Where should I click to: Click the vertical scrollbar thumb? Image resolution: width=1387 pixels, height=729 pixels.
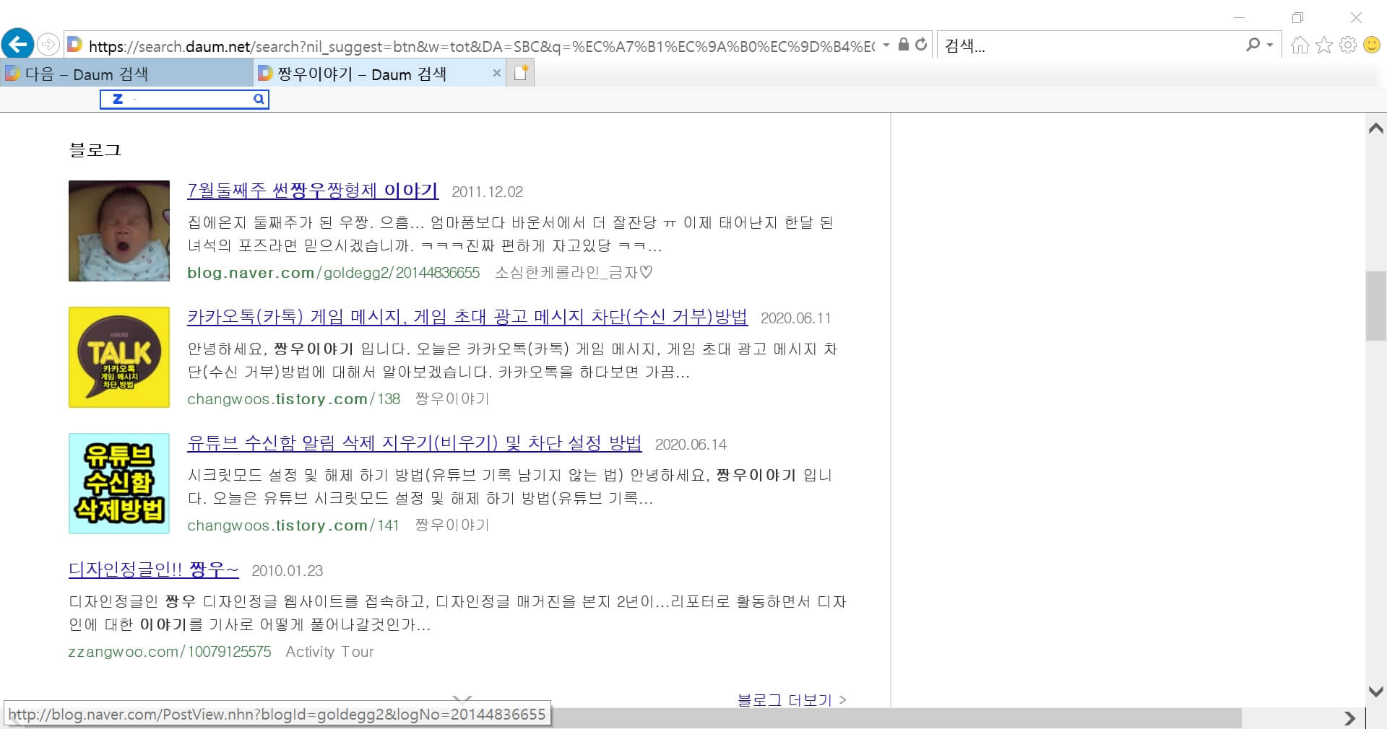[1375, 305]
